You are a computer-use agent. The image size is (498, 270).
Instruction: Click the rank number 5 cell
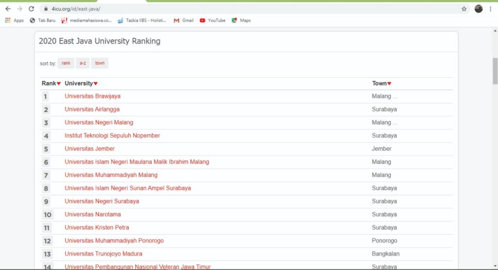tap(46, 149)
